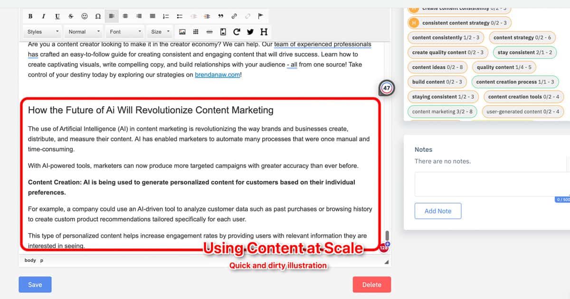Open the emoji picker in the toolbar
Screen dimensions: 570x299
[85, 16]
